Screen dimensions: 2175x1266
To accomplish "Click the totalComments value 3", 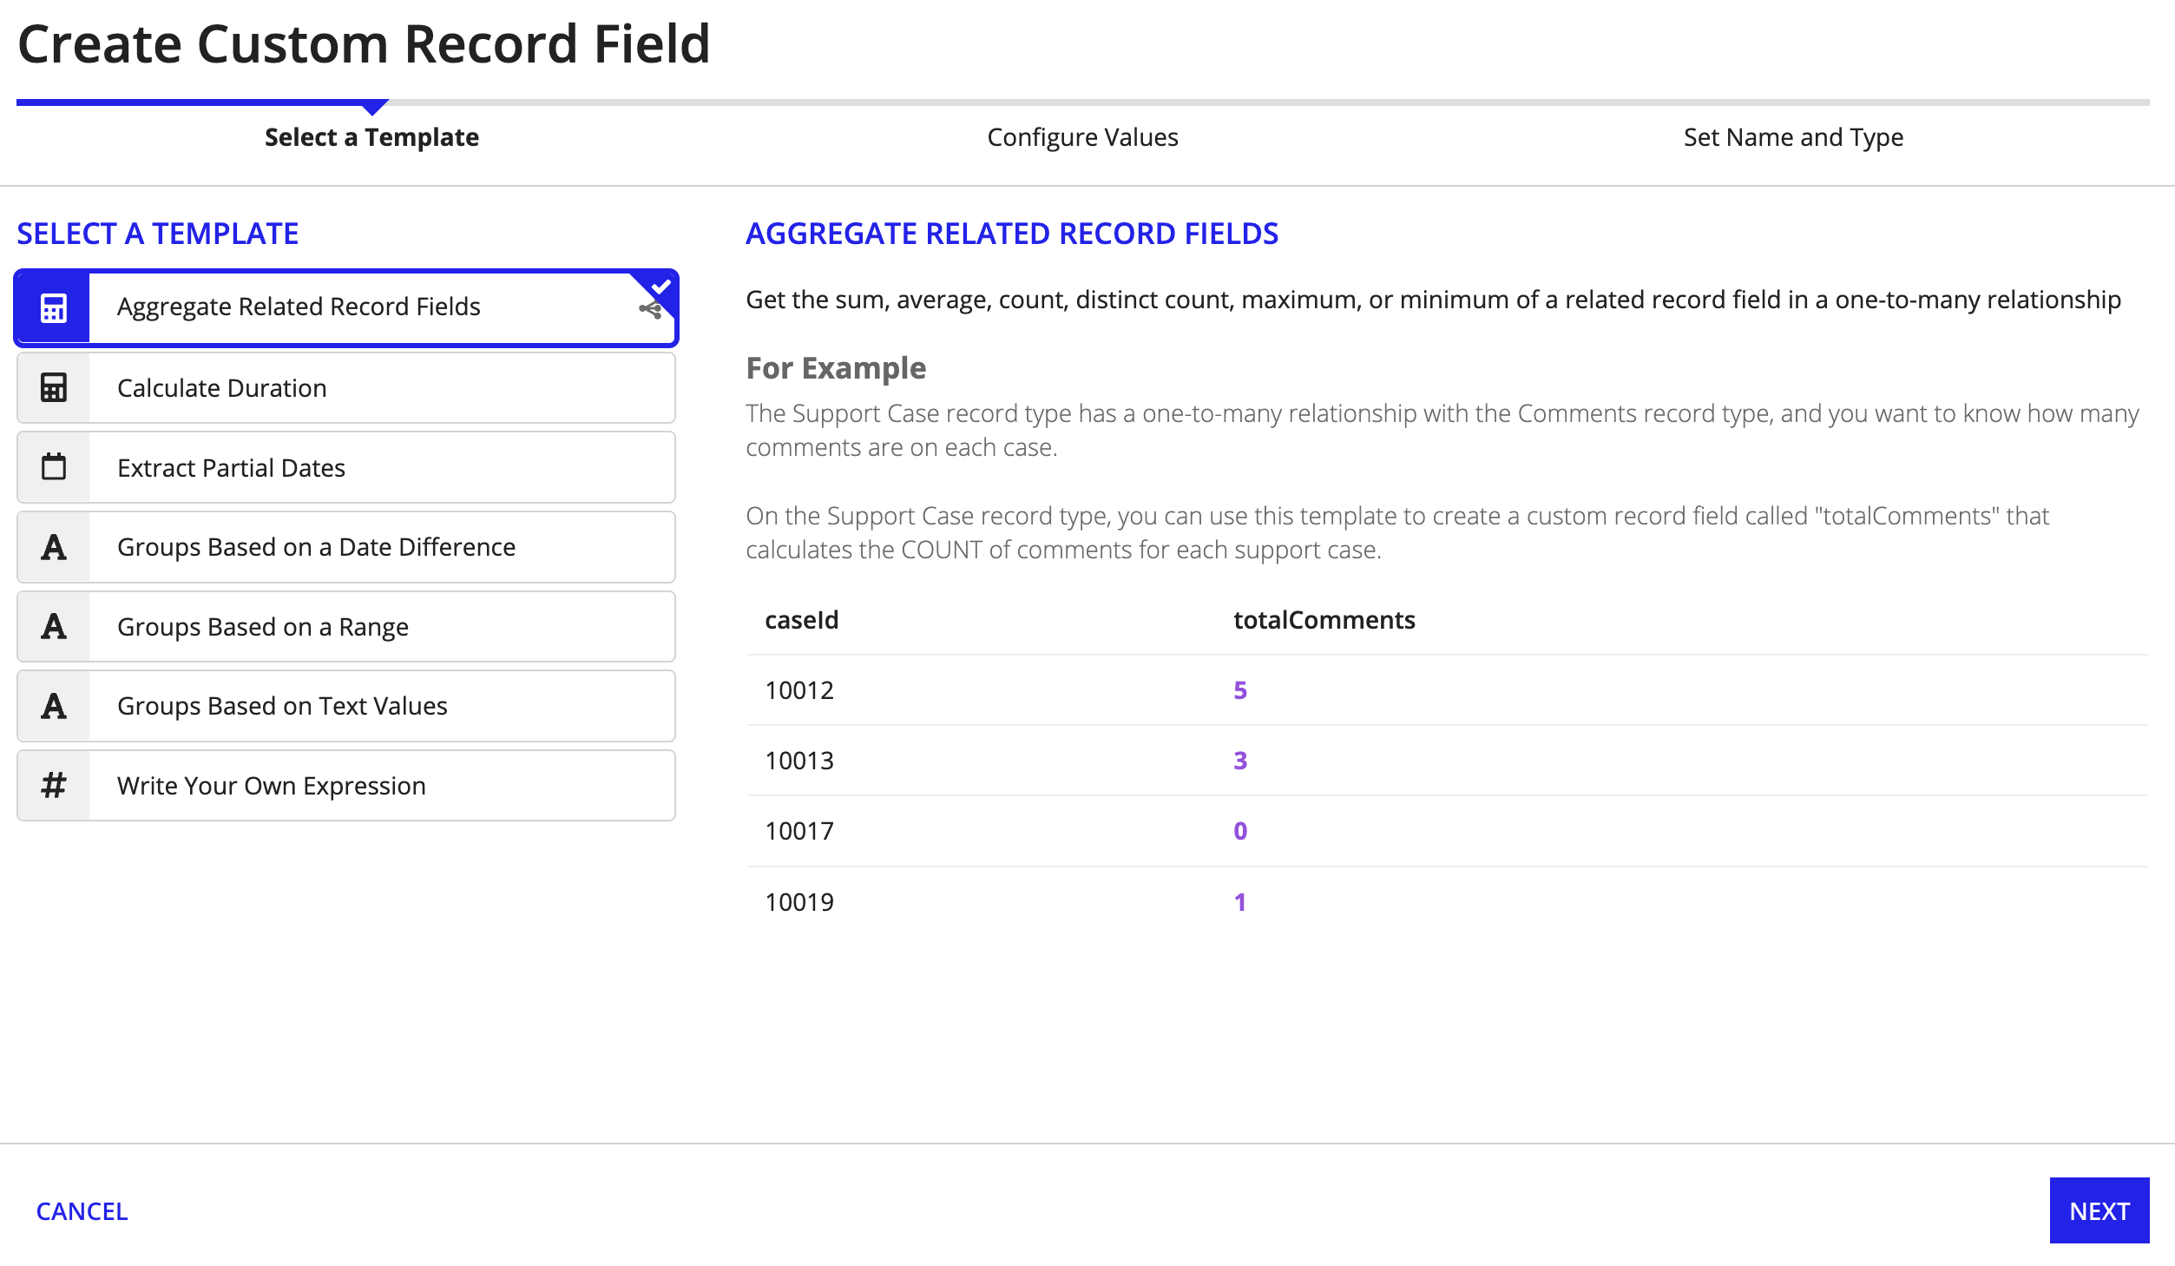I will coord(1240,761).
